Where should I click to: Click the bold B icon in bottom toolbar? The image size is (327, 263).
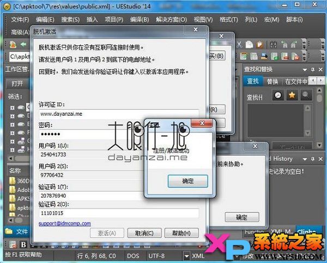23,244
